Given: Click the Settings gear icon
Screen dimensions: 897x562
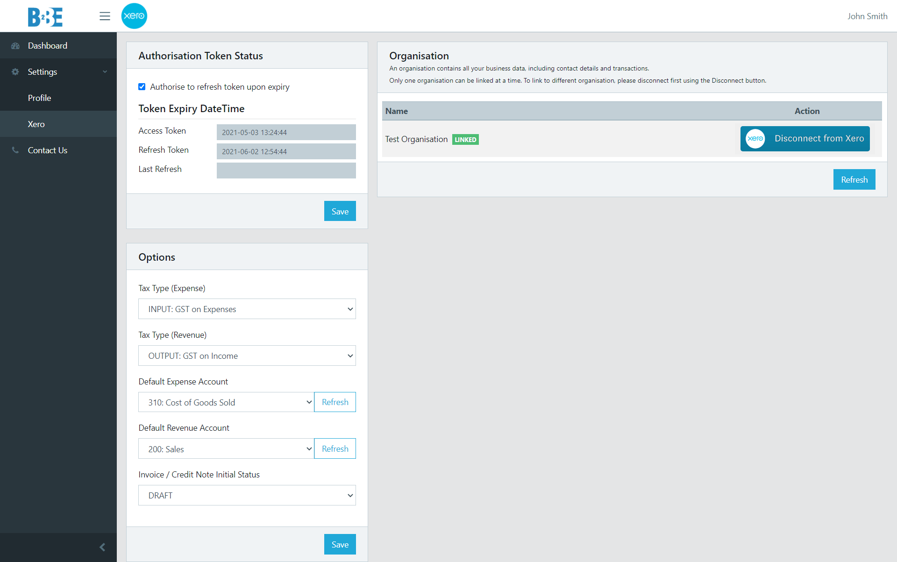Looking at the screenshot, I should click(x=15, y=72).
